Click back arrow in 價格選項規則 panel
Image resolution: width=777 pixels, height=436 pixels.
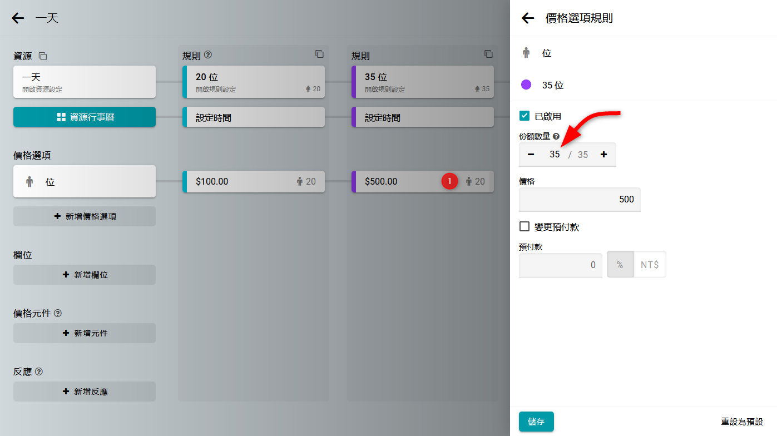click(x=527, y=18)
